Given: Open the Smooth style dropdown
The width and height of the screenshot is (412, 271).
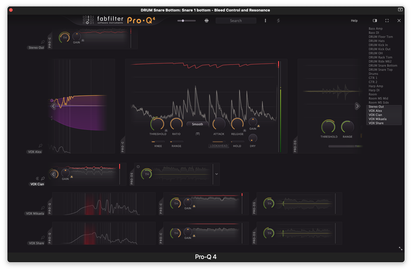Looking at the screenshot, I should tap(197, 124).
